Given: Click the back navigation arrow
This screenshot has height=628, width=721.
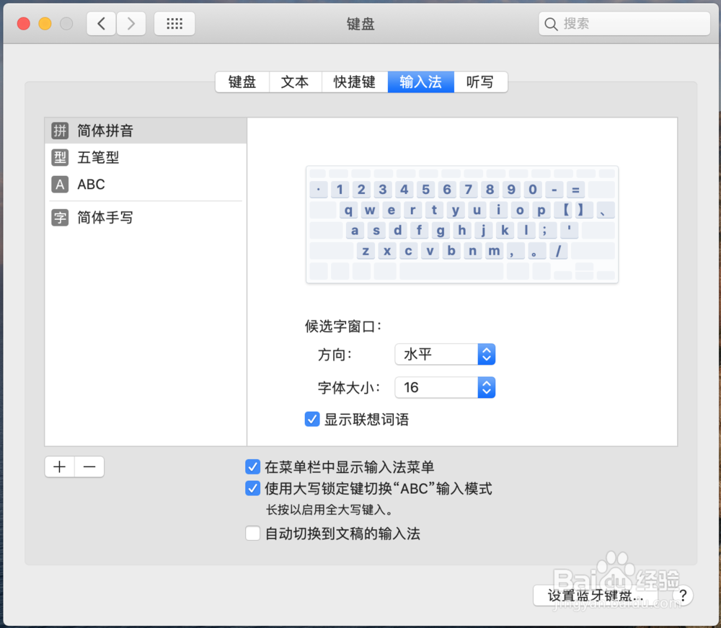Looking at the screenshot, I should click(x=101, y=23).
